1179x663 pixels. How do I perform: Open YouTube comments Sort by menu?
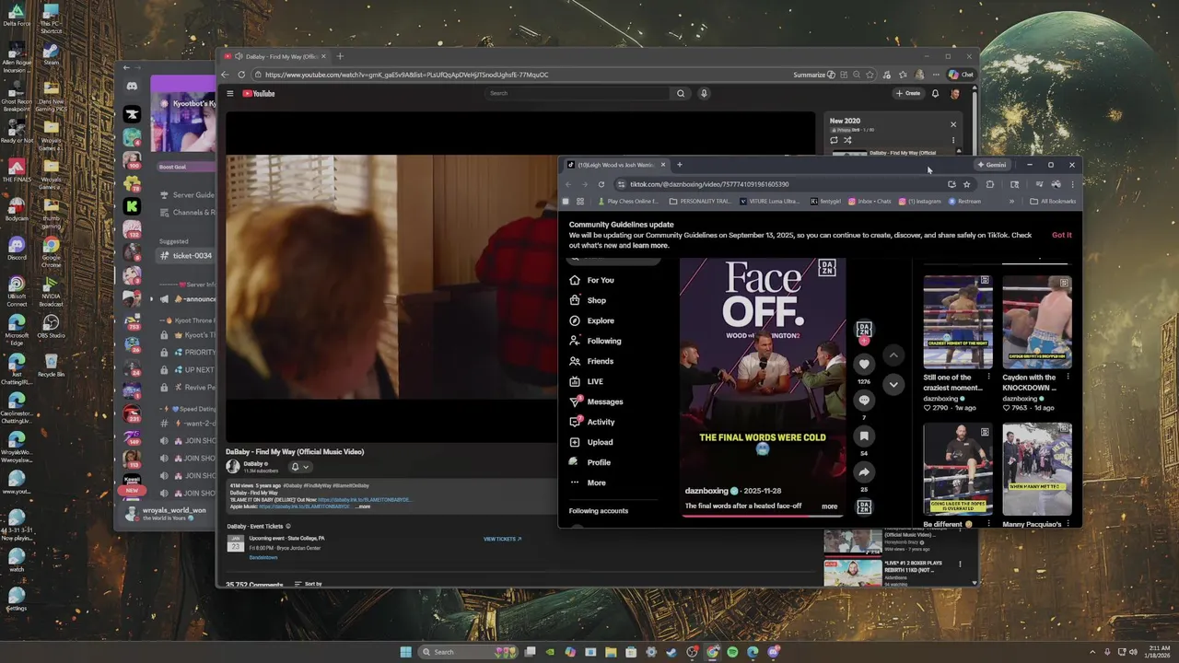[x=309, y=584]
